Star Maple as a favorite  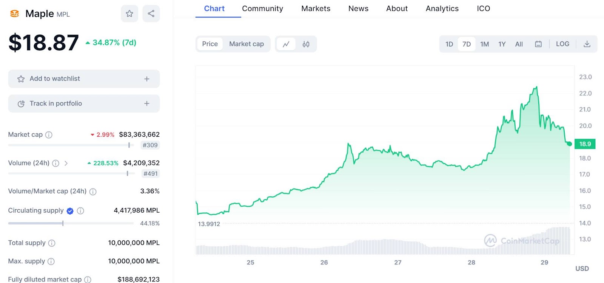coord(129,14)
